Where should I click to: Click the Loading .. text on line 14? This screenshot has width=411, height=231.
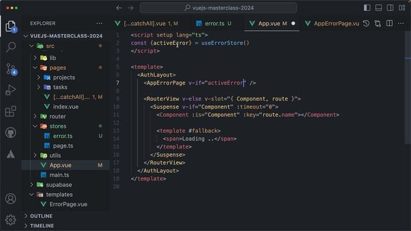pyautogui.click(x=198, y=139)
